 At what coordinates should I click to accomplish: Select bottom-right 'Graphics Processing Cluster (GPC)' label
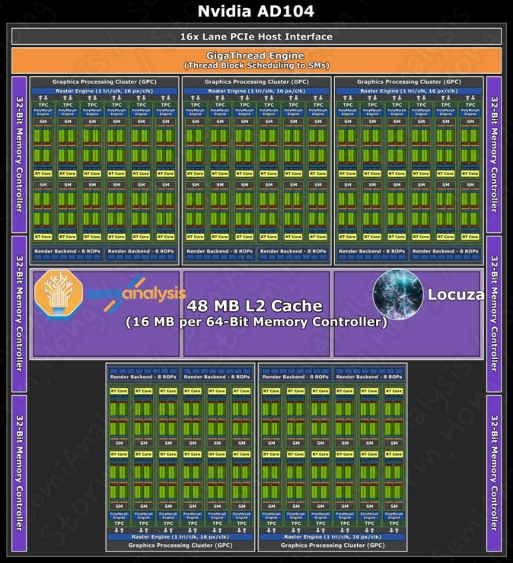[x=333, y=546]
